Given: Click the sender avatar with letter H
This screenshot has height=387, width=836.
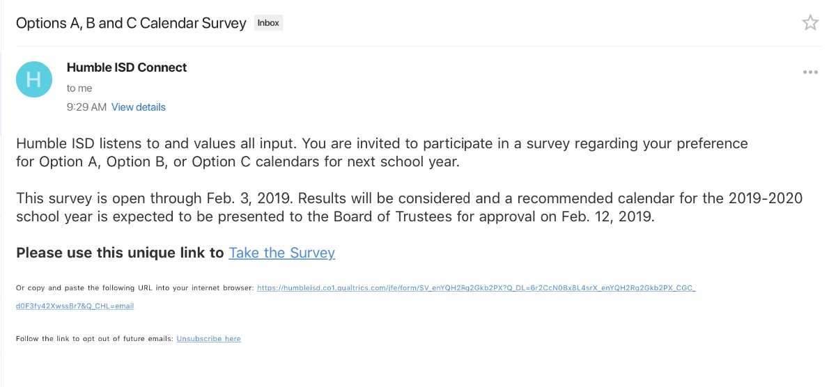Looking at the screenshot, I should (33, 79).
